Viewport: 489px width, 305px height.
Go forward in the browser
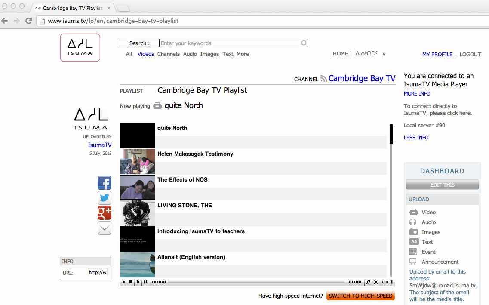click(x=16, y=21)
